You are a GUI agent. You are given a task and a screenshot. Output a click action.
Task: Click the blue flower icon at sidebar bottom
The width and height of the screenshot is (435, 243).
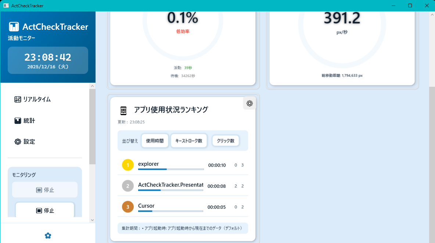(48, 235)
